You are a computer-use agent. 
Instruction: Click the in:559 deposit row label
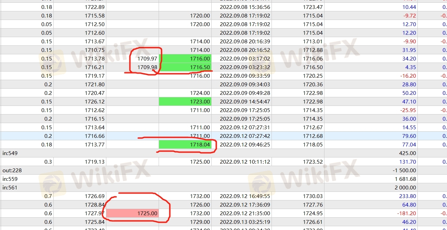click(x=10, y=179)
